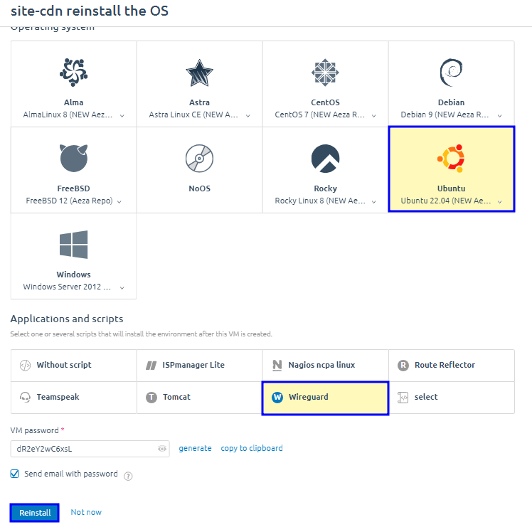Select the Astra star logo icon

(199, 72)
